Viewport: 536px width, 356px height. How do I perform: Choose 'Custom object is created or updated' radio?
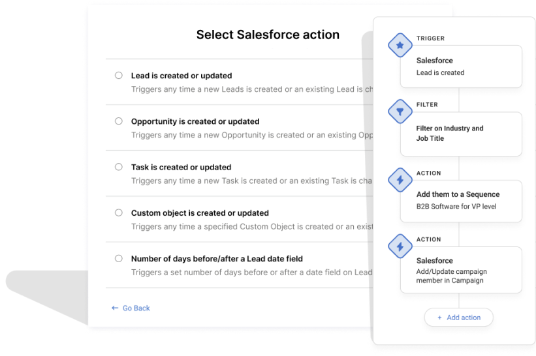[x=119, y=213]
